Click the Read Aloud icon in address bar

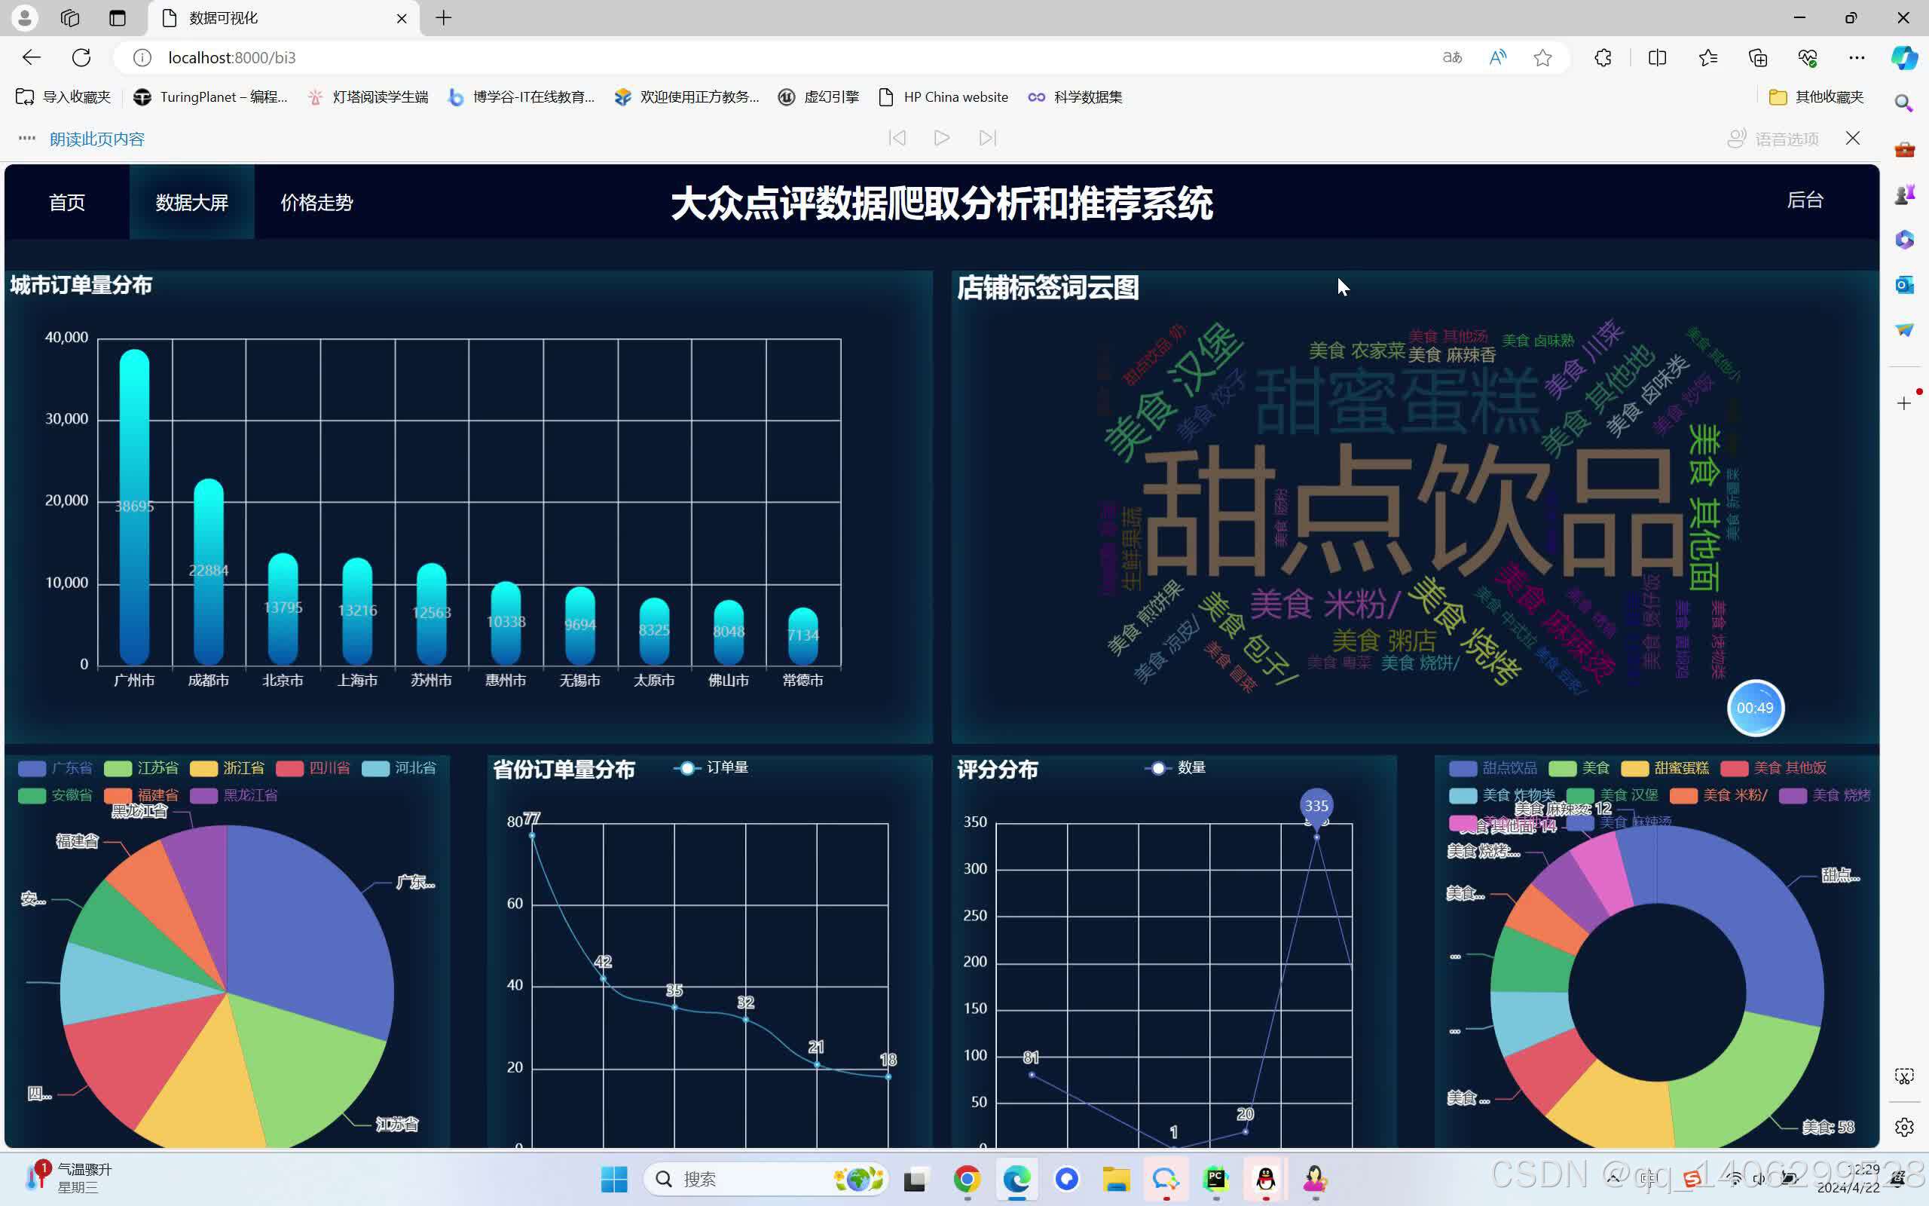click(x=1498, y=57)
